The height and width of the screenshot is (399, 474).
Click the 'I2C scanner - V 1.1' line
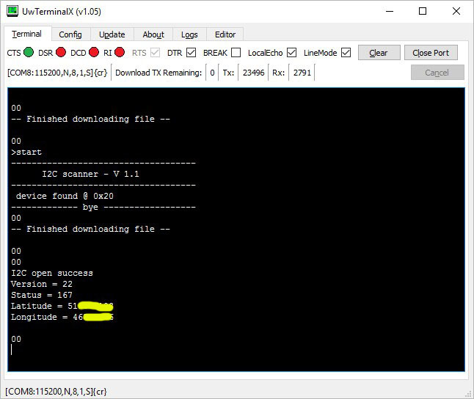(90, 174)
